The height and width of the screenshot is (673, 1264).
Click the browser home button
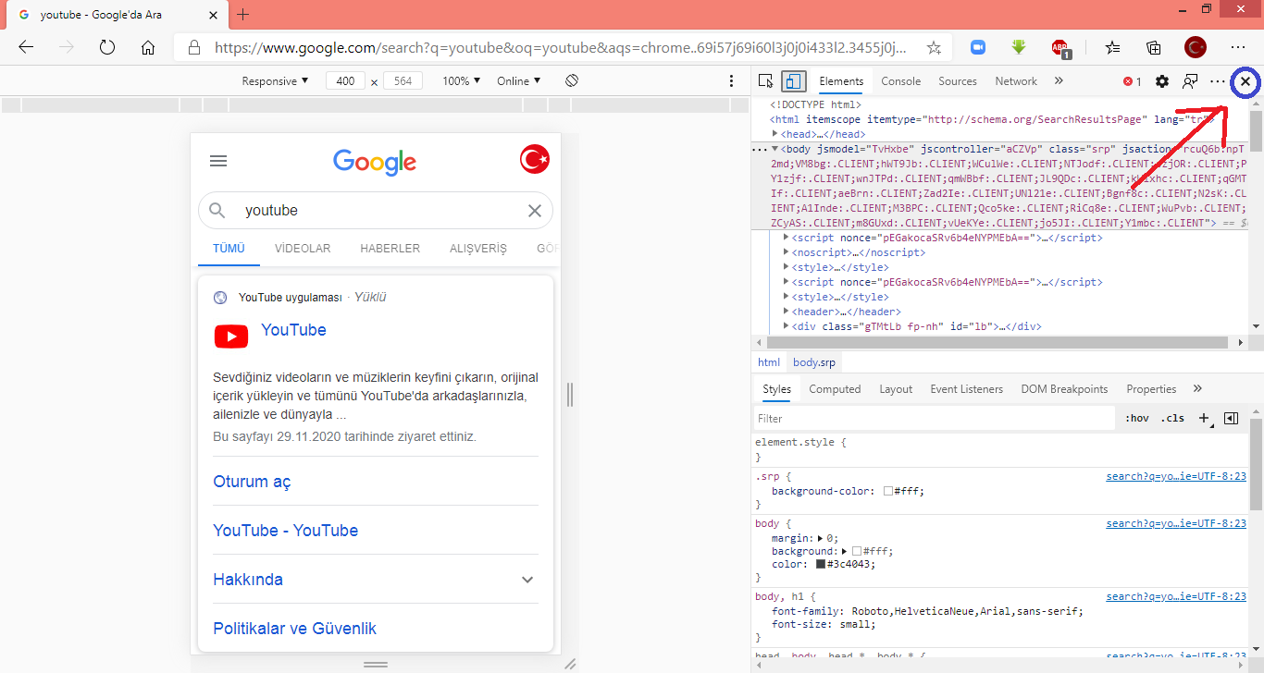pyautogui.click(x=148, y=47)
